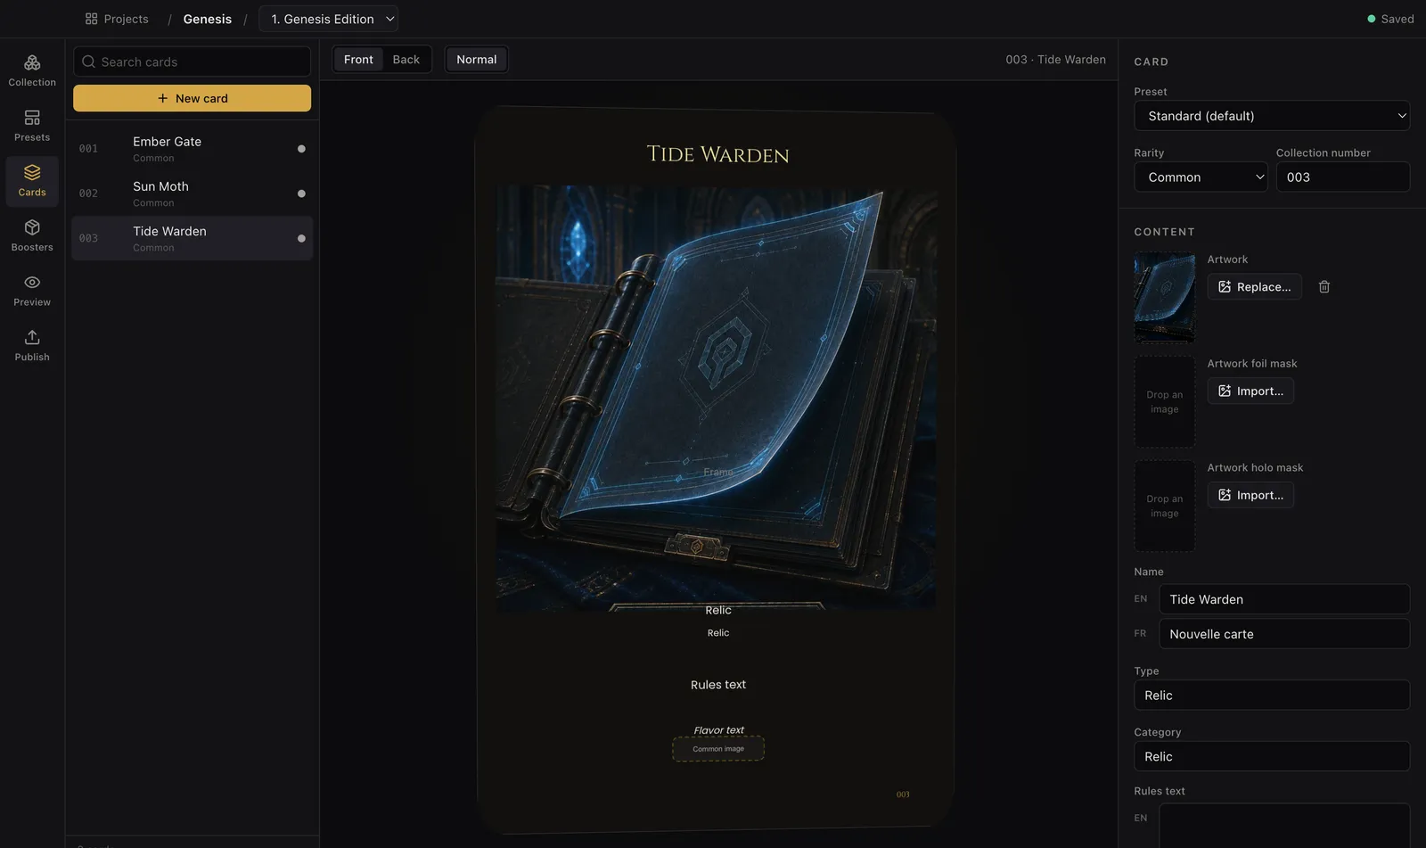Click the Category field containing Relic
1426x848 pixels.
(1272, 756)
